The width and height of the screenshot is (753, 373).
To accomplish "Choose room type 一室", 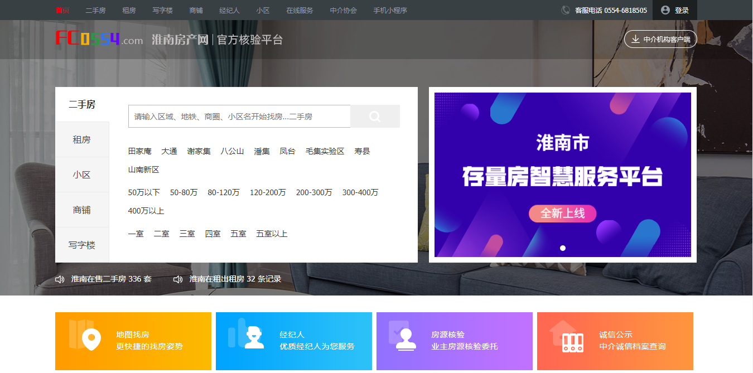I will tap(136, 234).
